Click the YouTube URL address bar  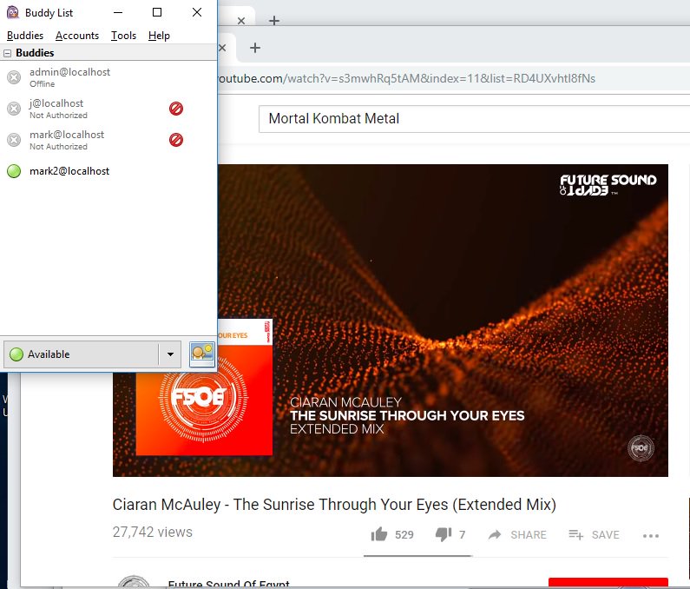(x=453, y=78)
